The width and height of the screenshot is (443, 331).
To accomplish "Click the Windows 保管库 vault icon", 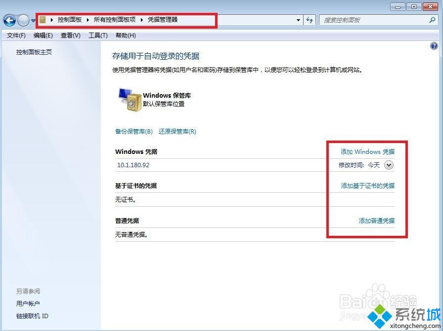I will point(130,100).
